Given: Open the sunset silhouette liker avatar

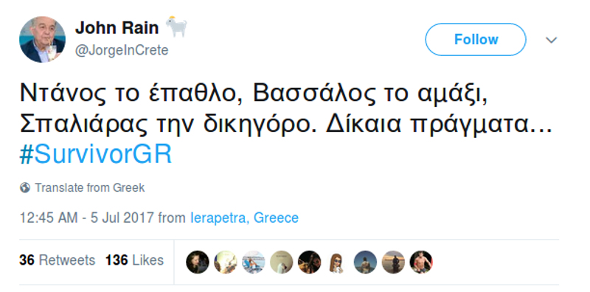Looking at the screenshot, I should click(393, 262).
